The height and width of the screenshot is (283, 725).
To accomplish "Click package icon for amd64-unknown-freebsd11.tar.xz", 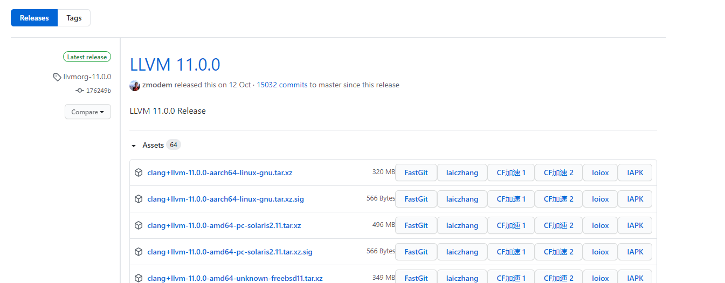I will click(139, 278).
